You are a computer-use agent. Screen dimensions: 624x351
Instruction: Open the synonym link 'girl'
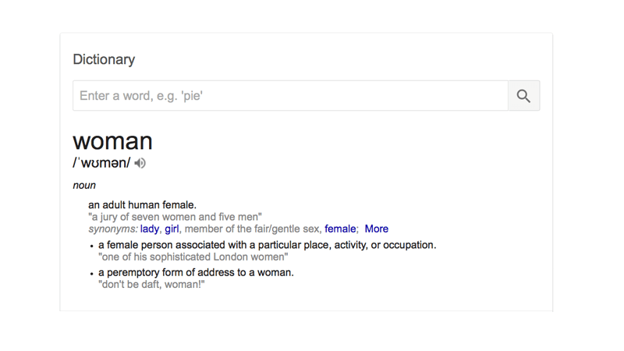click(172, 229)
